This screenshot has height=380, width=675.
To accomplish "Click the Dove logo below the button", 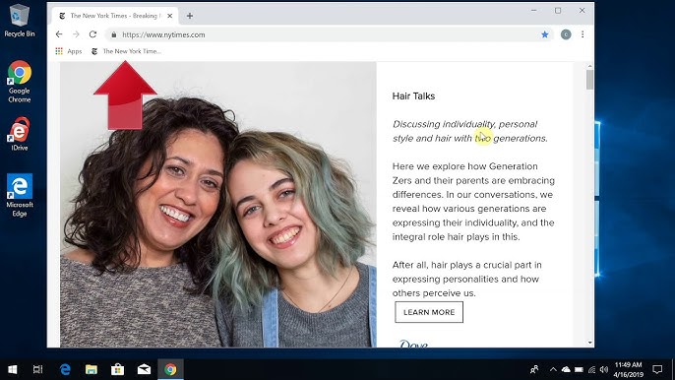I will 413,344.
